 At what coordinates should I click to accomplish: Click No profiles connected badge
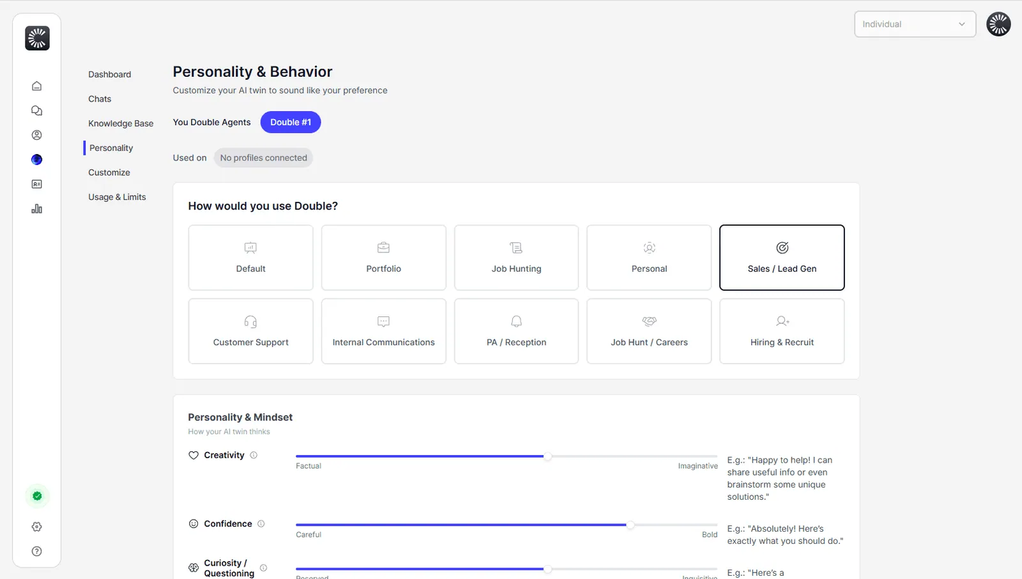click(x=263, y=158)
